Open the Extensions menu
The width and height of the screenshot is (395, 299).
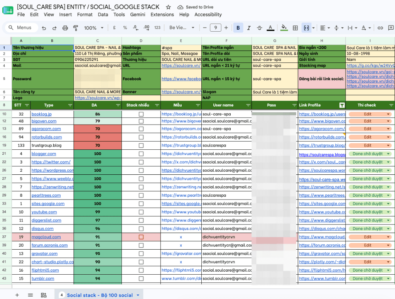[162, 15]
